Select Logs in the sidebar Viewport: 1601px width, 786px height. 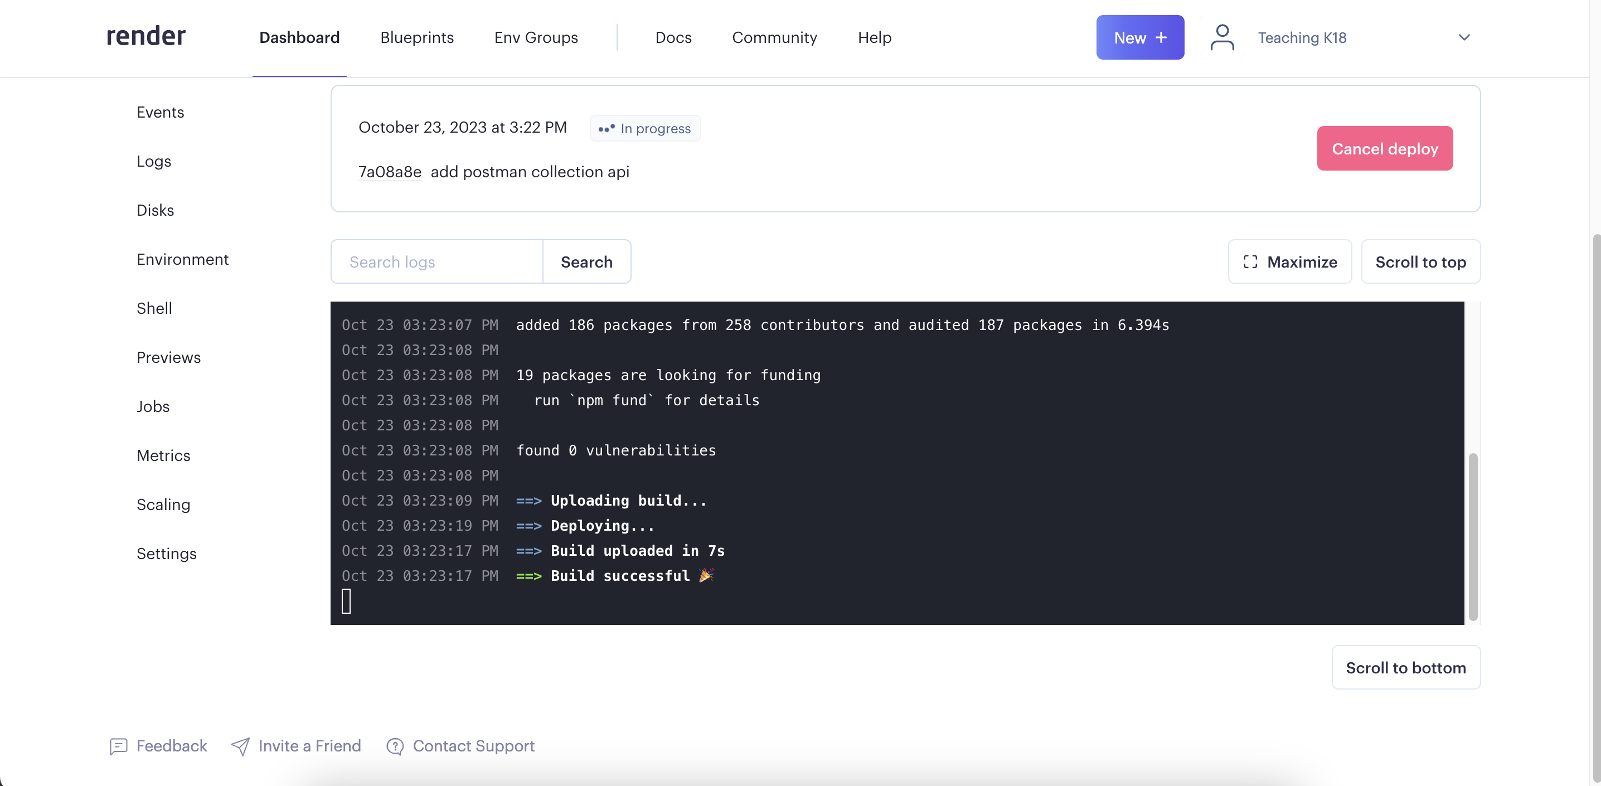(x=153, y=162)
